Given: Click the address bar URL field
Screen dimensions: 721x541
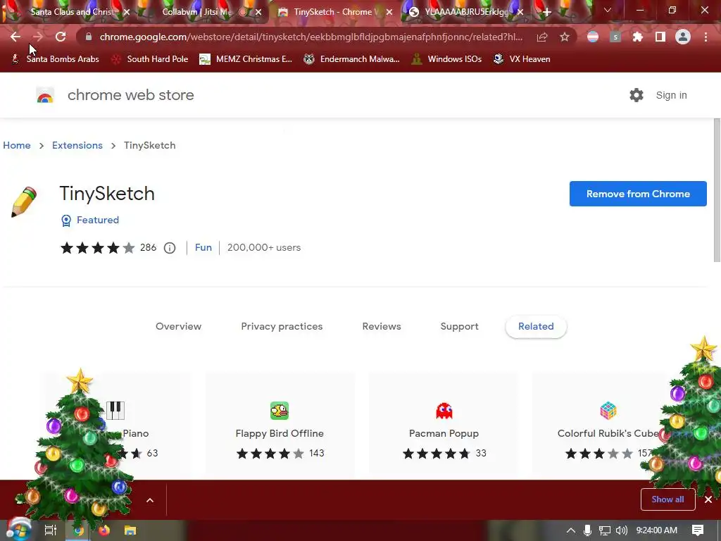Looking at the screenshot, I should (x=311, y=37).
